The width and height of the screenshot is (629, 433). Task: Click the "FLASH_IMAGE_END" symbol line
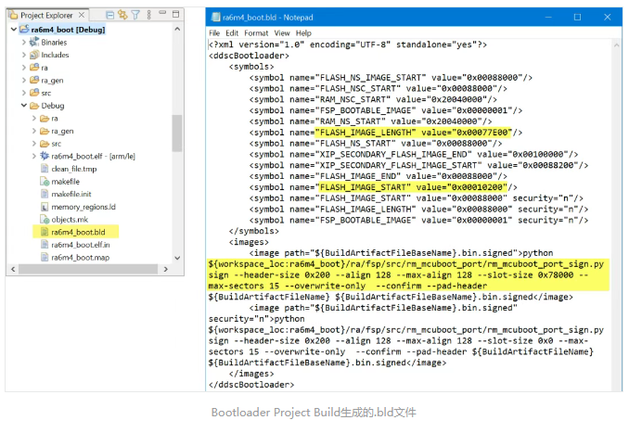[x=379, y=176]
